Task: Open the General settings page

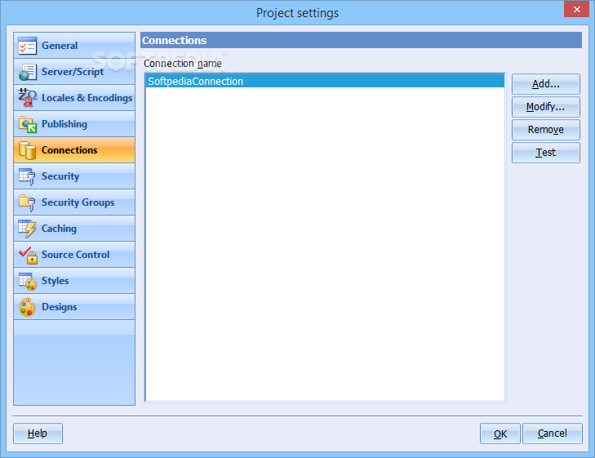Action: coord(74,46)
